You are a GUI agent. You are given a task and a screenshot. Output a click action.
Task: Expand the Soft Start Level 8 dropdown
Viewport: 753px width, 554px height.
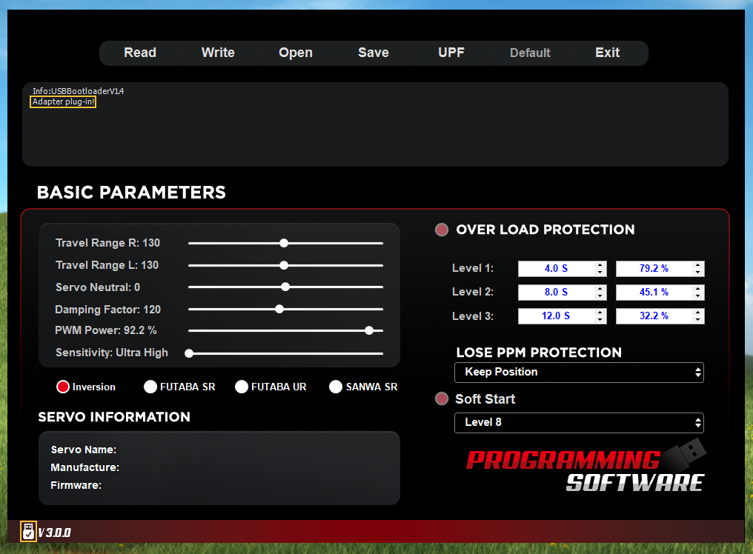[x=579, y=423]
